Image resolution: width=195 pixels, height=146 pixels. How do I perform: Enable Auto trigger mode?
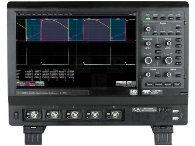coord(155,34)
